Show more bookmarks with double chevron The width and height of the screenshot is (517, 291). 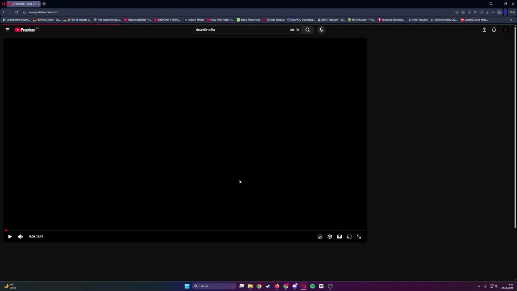coord(511,20)
